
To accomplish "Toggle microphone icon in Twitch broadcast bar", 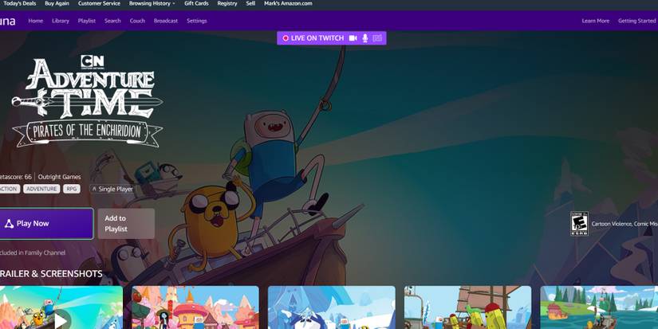I will pyautogui.click(x=365, y=38).
